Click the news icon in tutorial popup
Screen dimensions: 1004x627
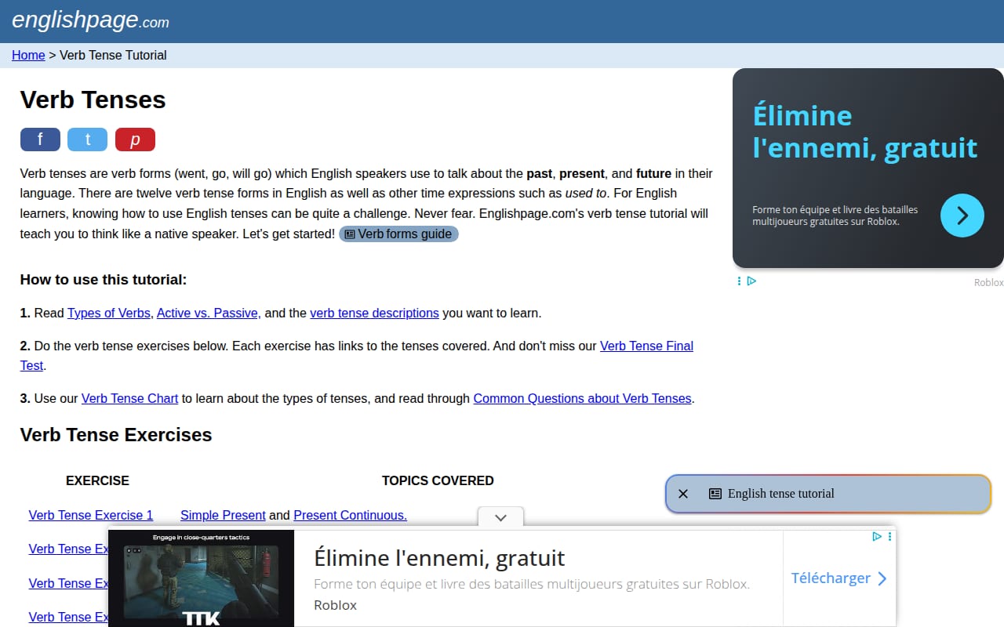715,494
